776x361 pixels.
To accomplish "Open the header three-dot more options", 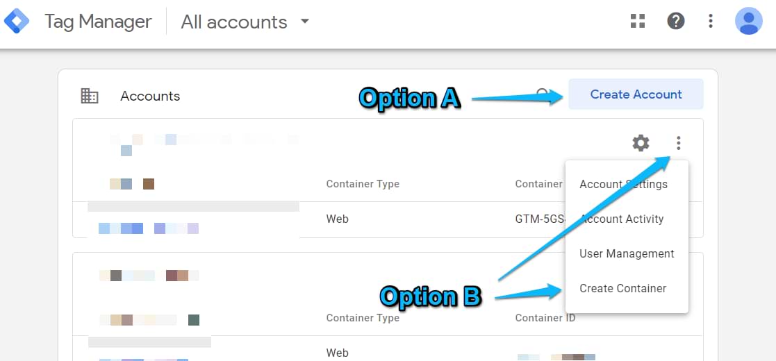I will (710, 22).
